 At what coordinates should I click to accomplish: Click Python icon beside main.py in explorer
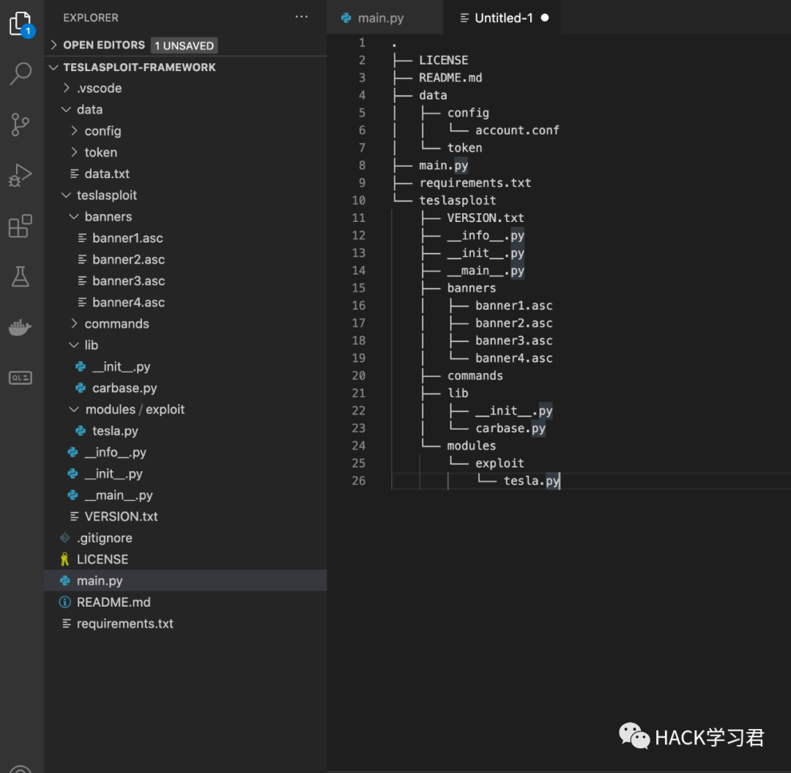point(64,581)
